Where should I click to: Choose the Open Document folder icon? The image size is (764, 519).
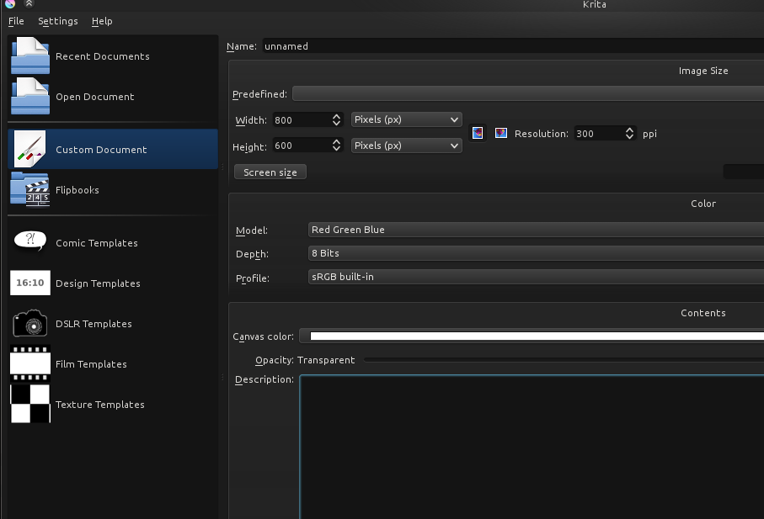pos(30,96)
